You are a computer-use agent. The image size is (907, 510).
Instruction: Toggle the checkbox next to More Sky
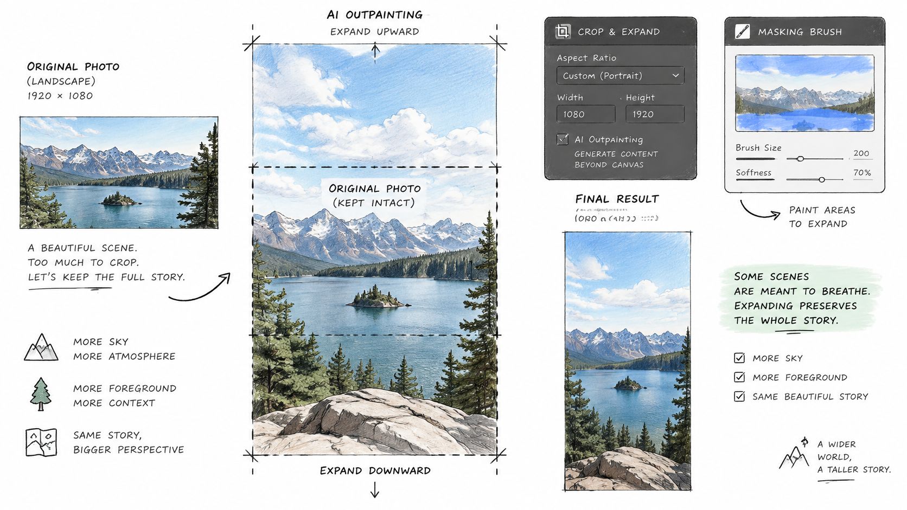click(739, 358)
